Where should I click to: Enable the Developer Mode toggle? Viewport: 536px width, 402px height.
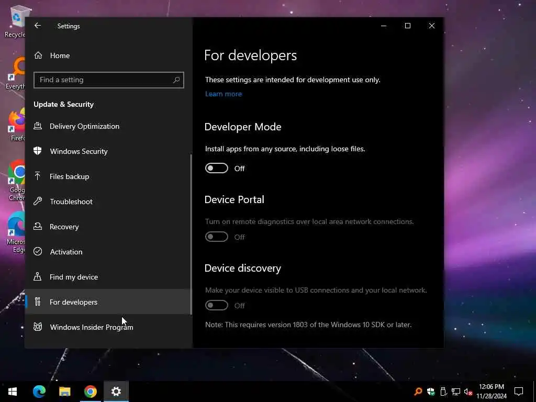(216, 168)
